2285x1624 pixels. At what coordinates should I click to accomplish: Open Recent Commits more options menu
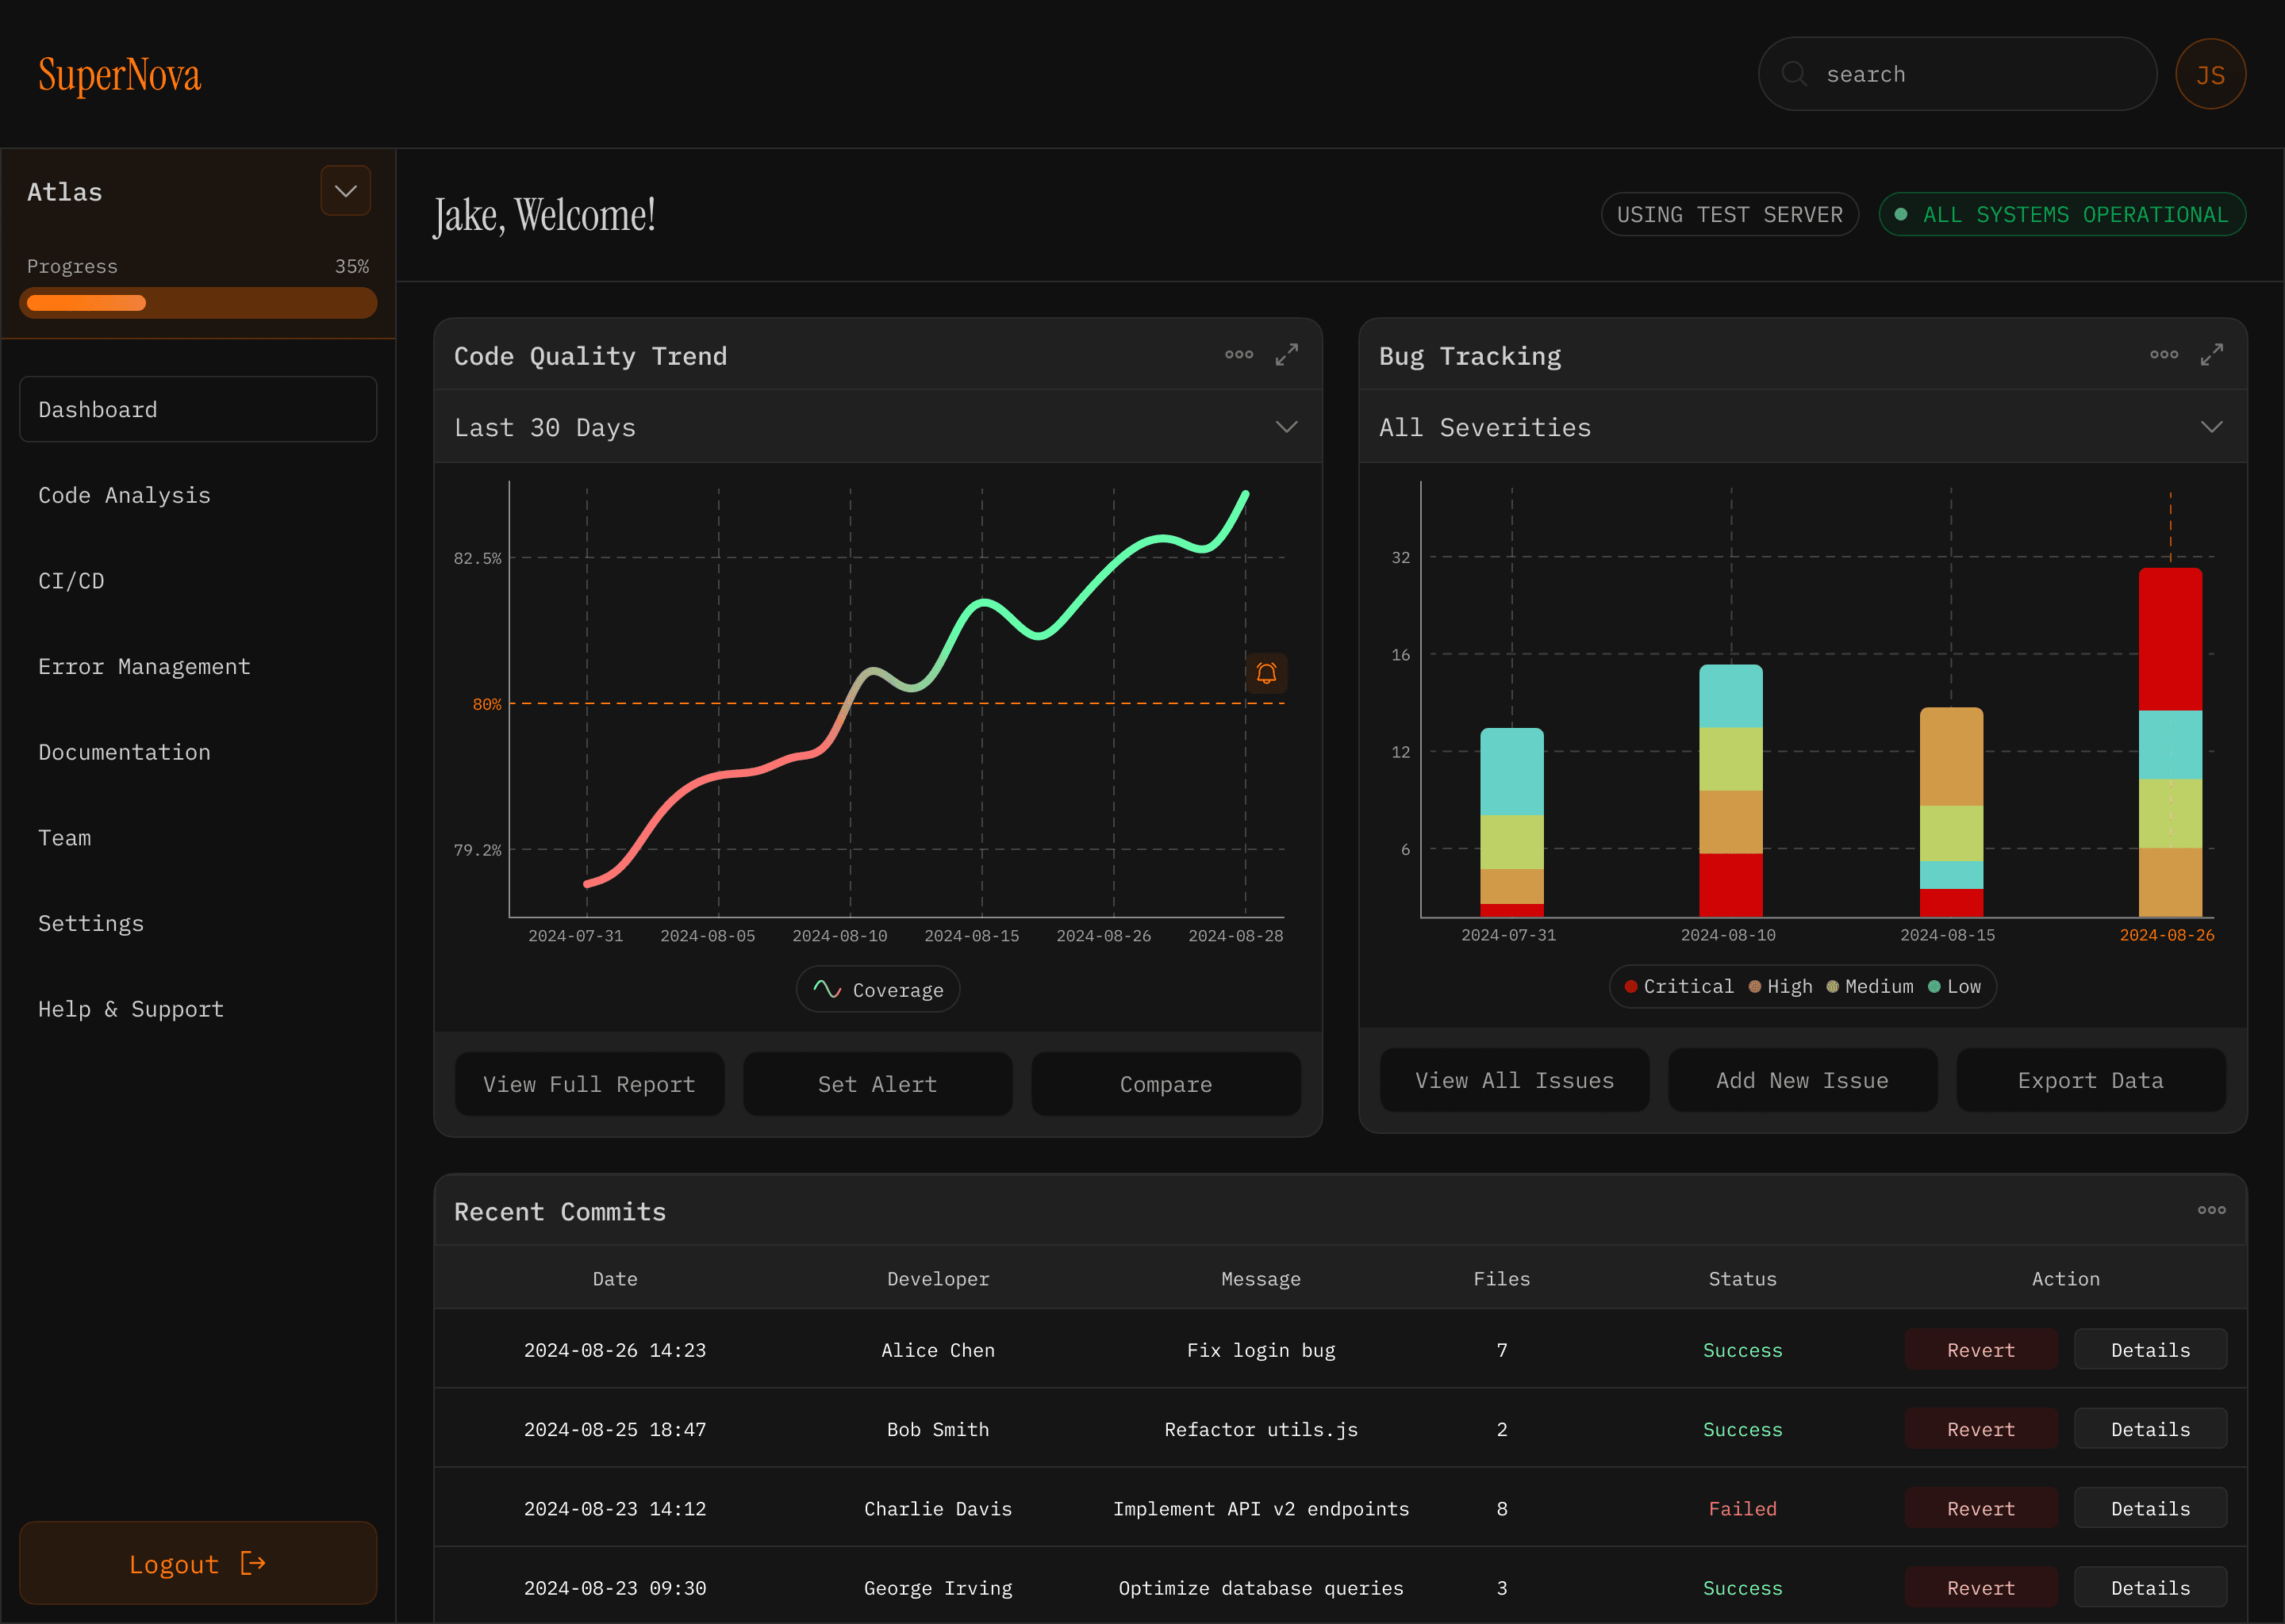pyautogui.click(x=2211, y=1210)
